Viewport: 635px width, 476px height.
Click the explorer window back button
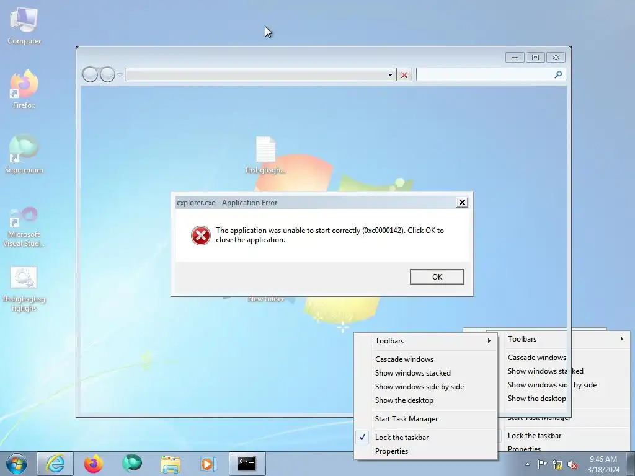pyautogui.click(x=90, y=74)
